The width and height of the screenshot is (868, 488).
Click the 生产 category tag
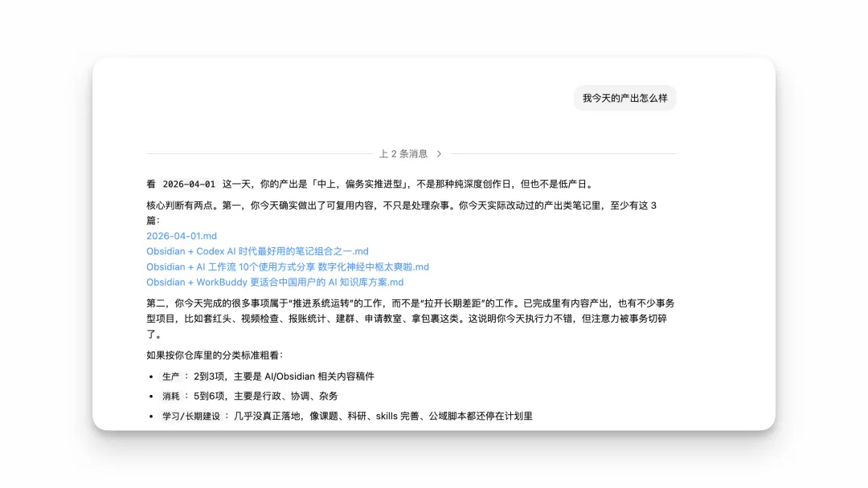pos(170,376)
